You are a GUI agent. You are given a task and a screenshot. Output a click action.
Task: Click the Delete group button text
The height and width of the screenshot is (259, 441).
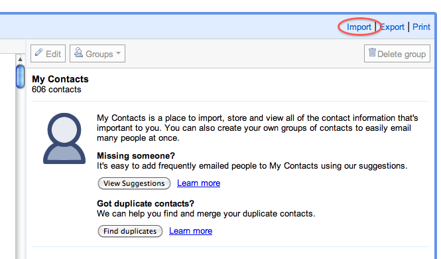click(401, 54)
